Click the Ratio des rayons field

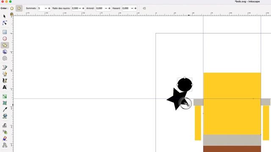(75, 8)
